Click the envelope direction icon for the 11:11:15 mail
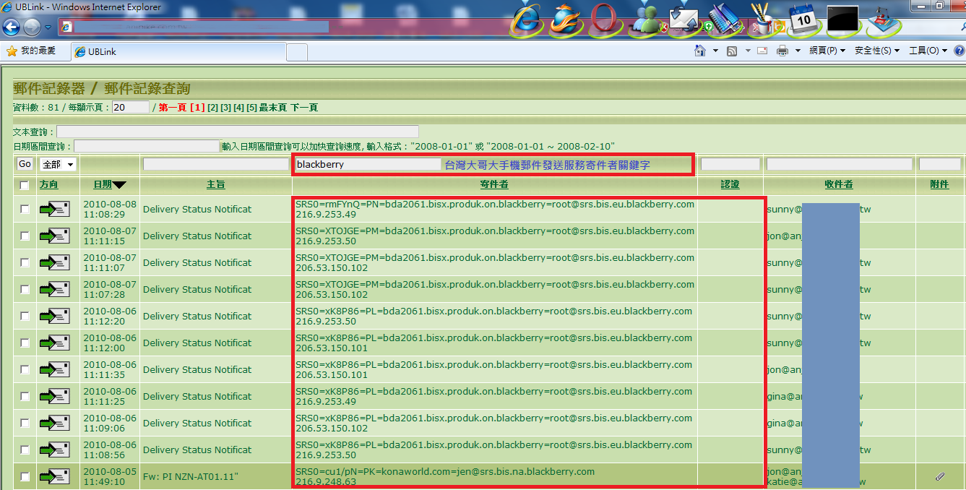 54,236
